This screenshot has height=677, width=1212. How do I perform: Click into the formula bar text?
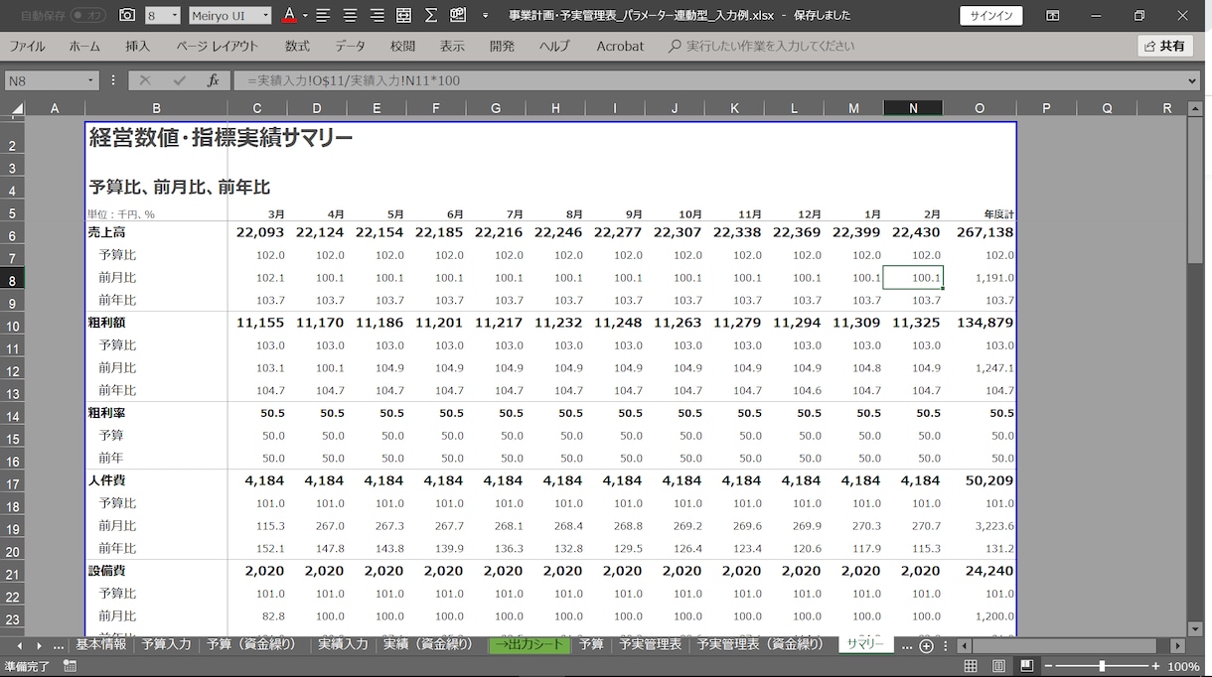(x=708, y=80)
